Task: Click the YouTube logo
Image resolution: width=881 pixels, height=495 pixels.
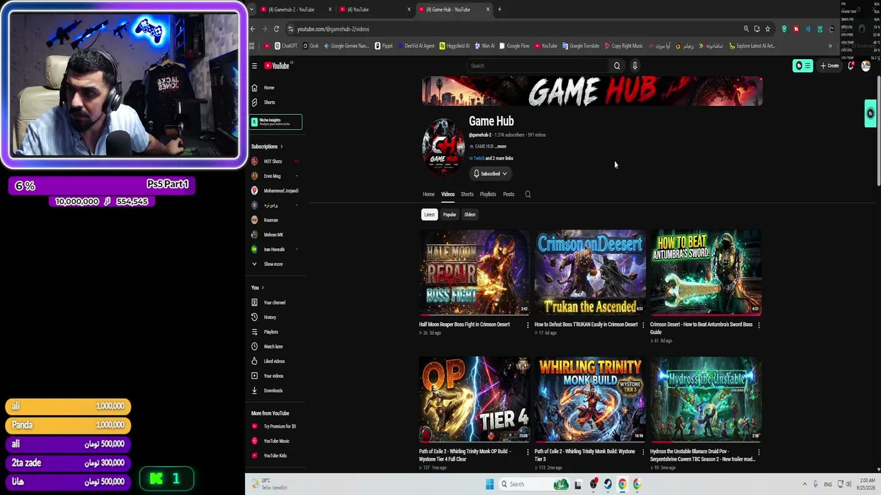Action: (278, 66)
